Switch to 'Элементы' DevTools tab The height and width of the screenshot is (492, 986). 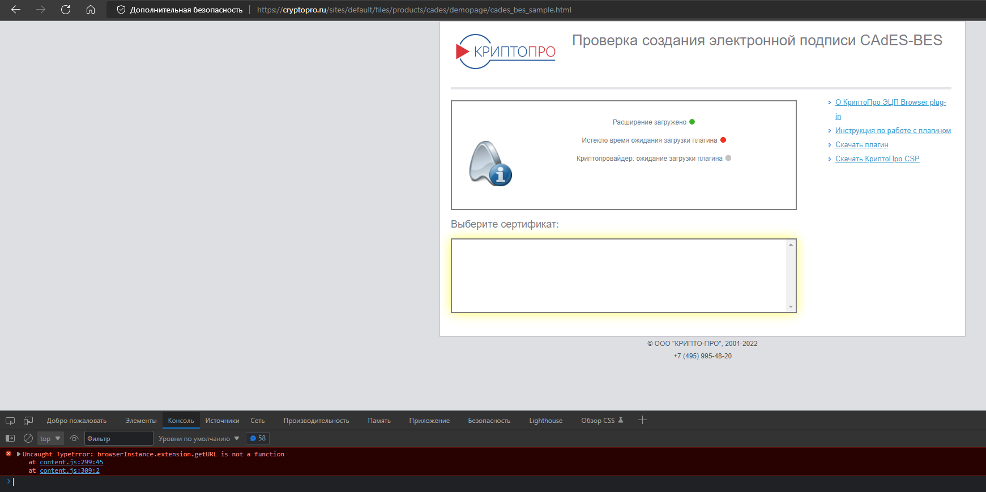[141, 421]
